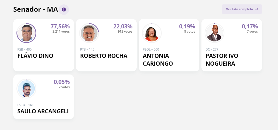Select the SAULO ARCANGELI name
Screen dimensions: 278x130
(x=43, y=112)
